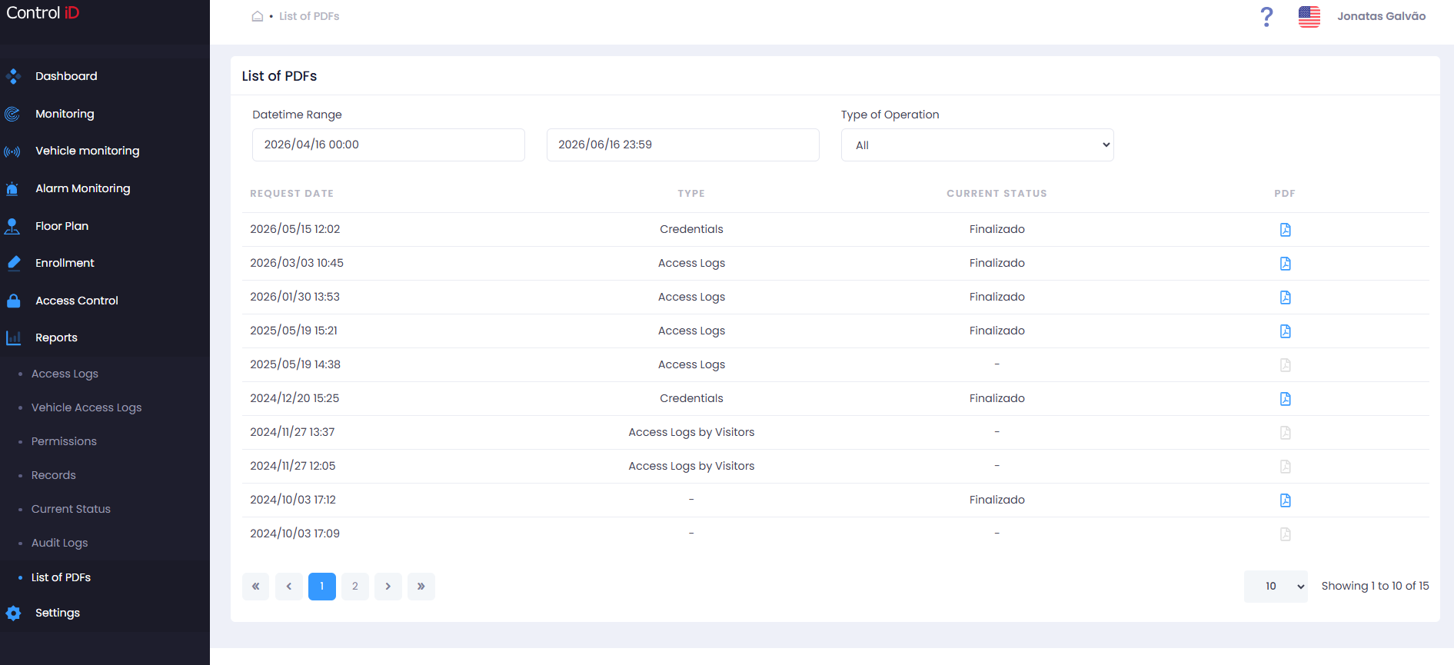Screen dimensions: 1454x665
Task: Change language via the US flag icon
Action: pyautogui.click(x=1309, y=16)
